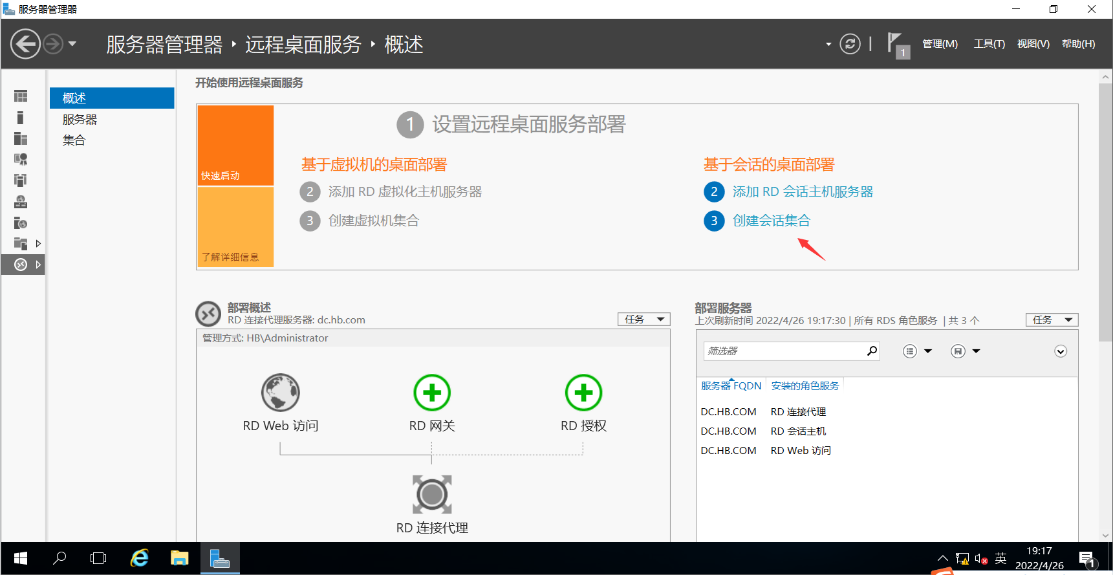Open the Dashboard icon in the sidebar

click(x=21, y=96)
